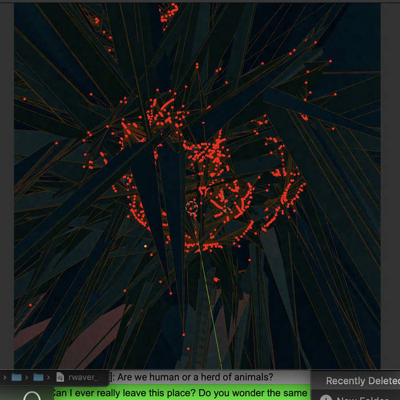Click the rwaver document file icon
Screen dimensions: 400x400
point(60,377)
